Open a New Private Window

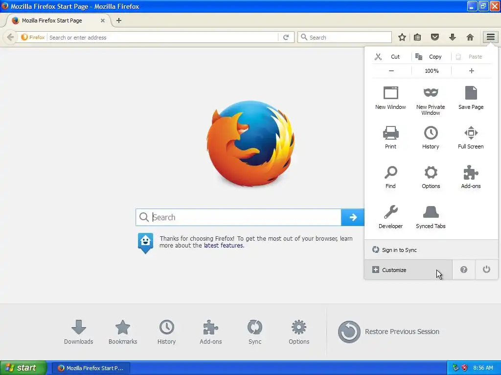coord(431,101)
